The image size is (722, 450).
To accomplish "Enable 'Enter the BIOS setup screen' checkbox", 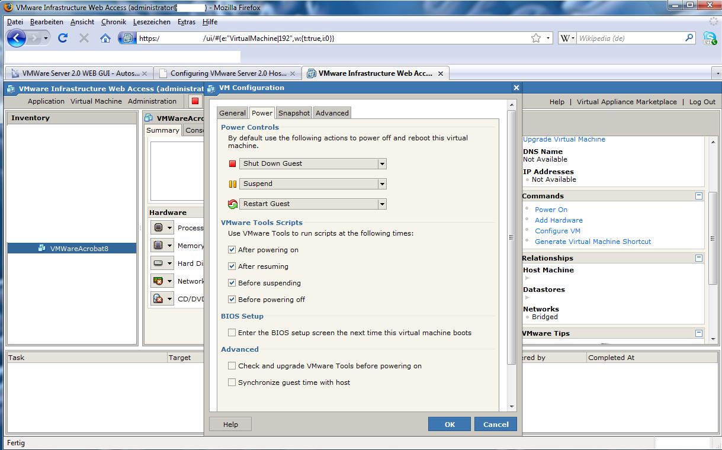I will tap(232, 333).
